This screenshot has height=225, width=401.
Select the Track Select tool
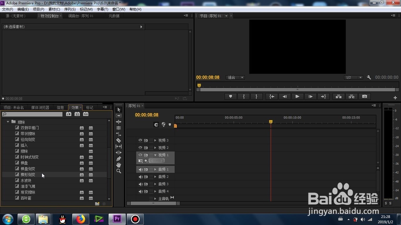(x=119, y=116)
